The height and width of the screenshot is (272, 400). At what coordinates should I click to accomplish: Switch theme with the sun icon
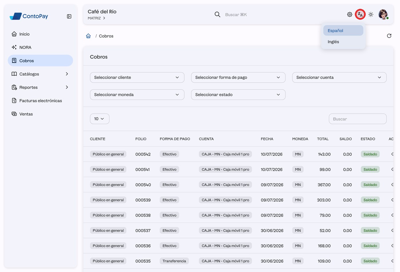(371, 15)
